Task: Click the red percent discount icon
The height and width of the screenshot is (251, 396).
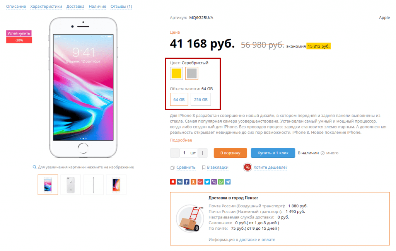Action: 247,167
